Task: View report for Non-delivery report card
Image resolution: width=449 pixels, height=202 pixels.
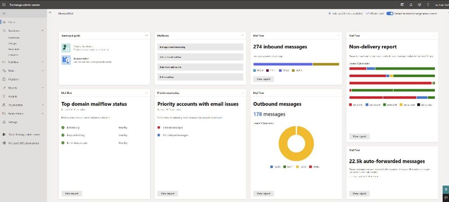Action: (x=359, y=136)
